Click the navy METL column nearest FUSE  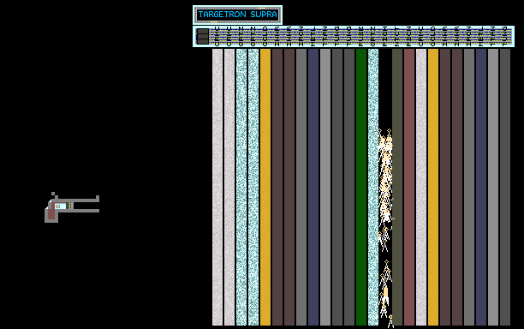313,188
